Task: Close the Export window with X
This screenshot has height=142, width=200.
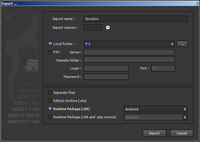Action: tap(197, 3)
